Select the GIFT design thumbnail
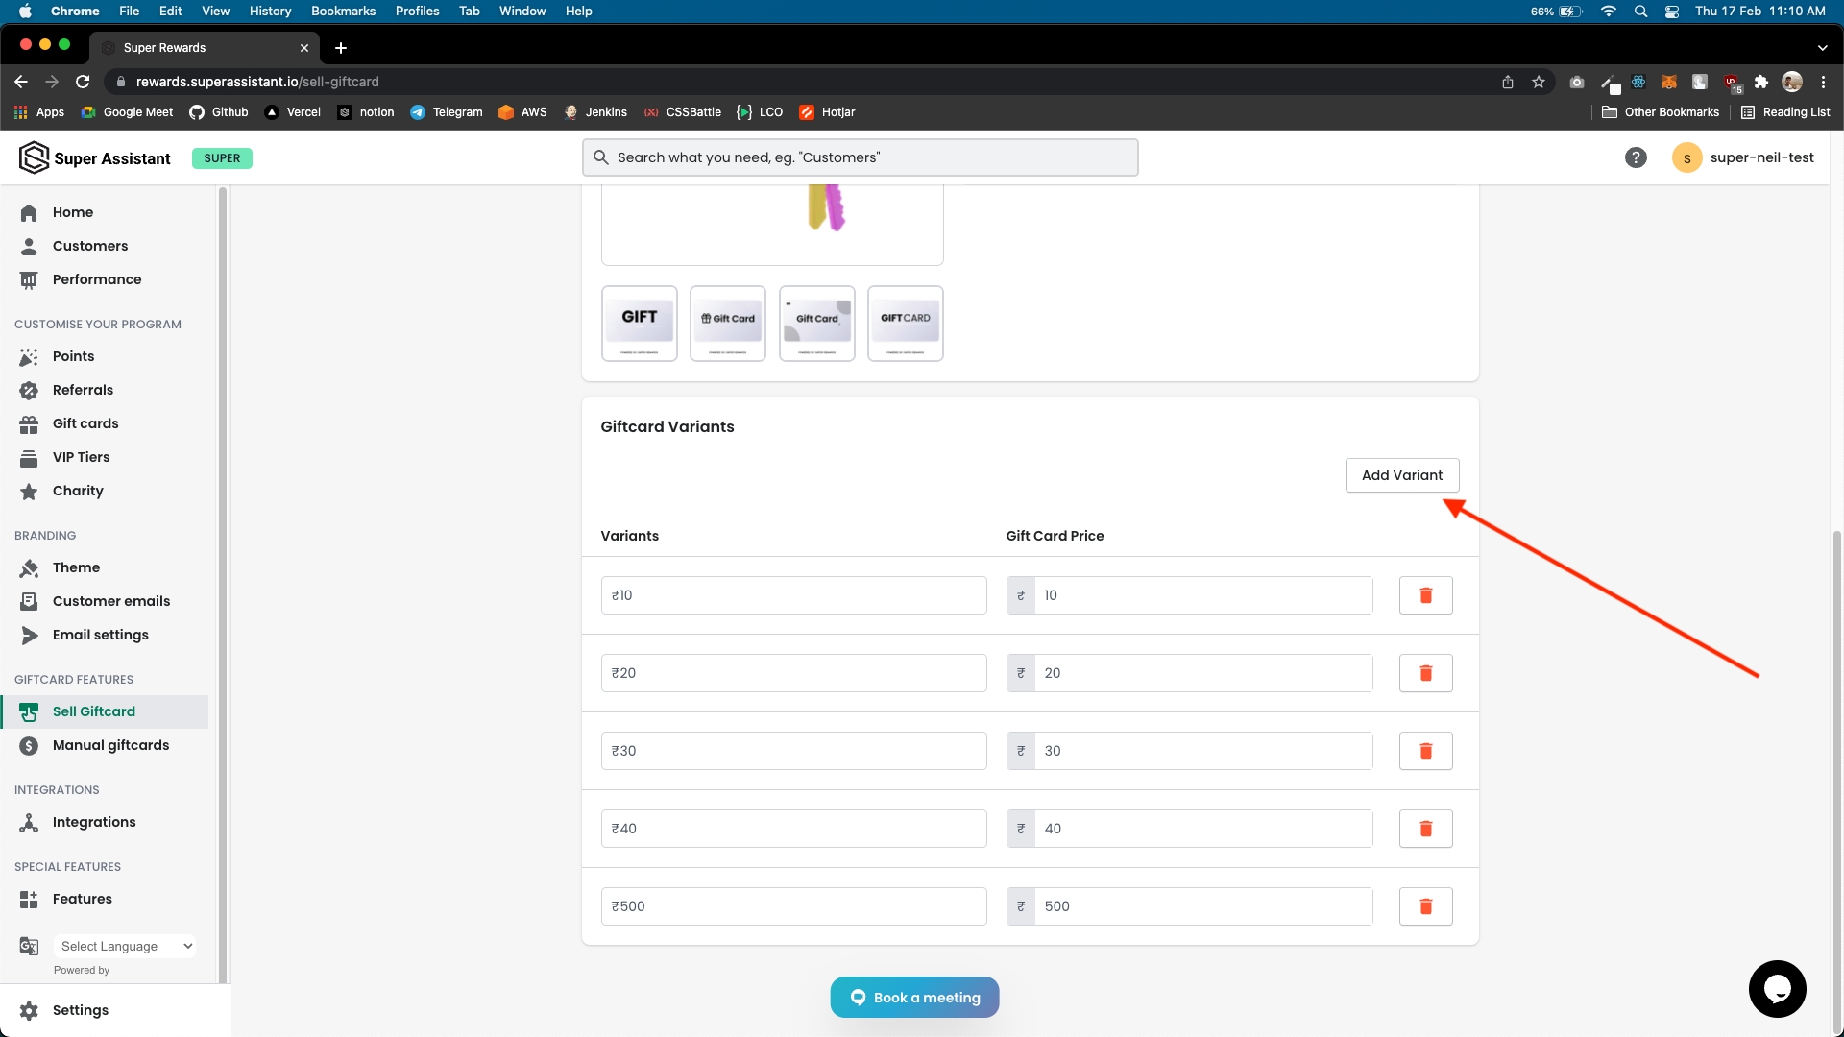 (640, 324)
